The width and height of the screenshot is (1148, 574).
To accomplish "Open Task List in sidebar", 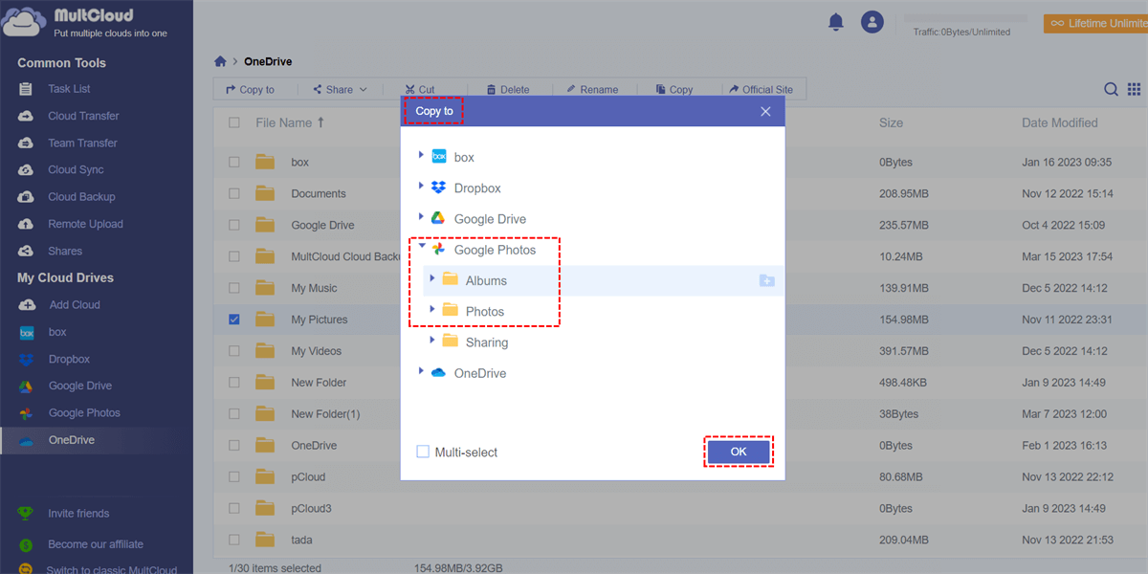I will click(69, 89).
